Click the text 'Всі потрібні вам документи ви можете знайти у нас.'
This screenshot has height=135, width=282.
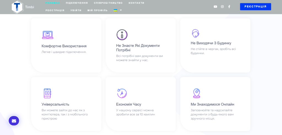(140, 58)
